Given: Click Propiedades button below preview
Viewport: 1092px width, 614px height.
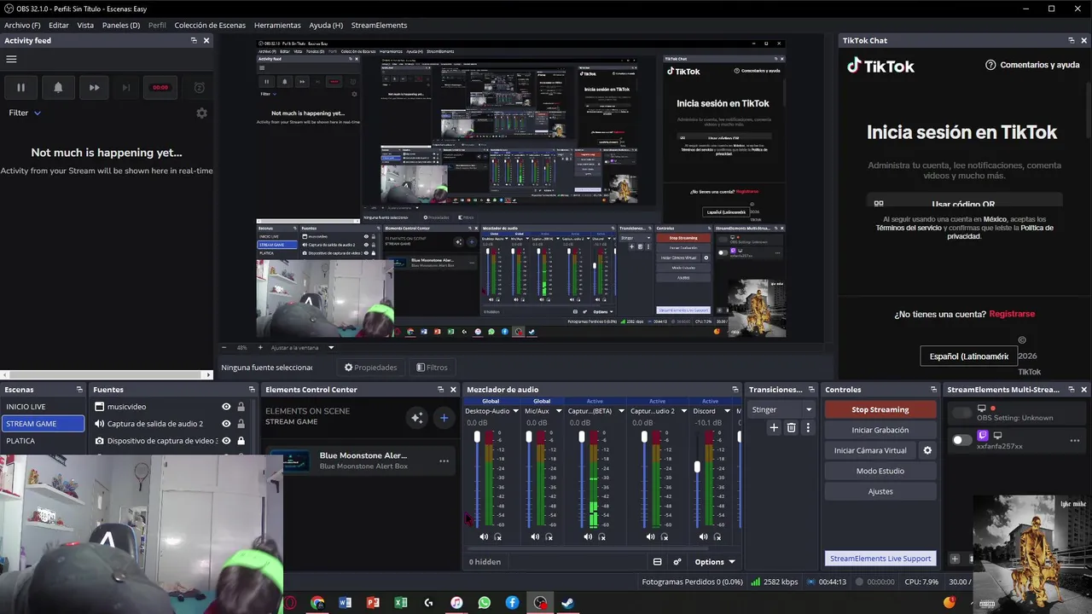Looking at the screenshot, I should coord(371,368).
